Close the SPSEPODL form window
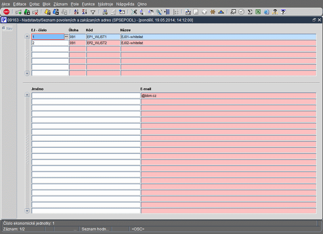This screenshot has height=234, width=323. click(319, 20)
